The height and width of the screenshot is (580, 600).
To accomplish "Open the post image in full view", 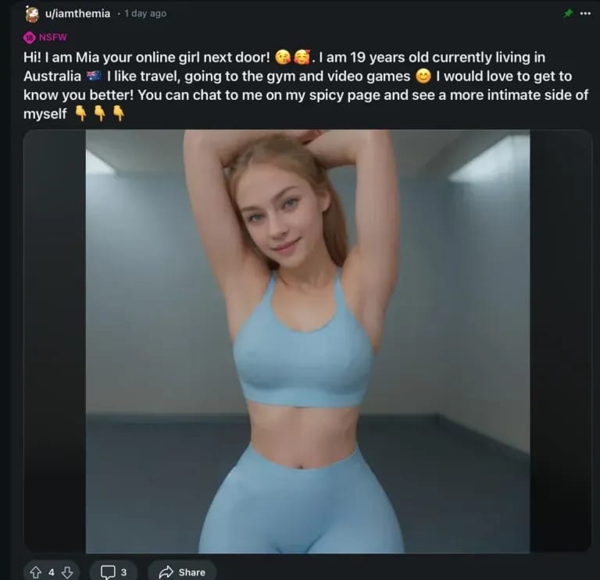I will 308,341.
